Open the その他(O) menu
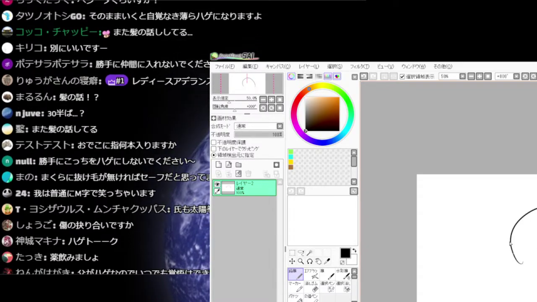 click(x=442, y=67)
